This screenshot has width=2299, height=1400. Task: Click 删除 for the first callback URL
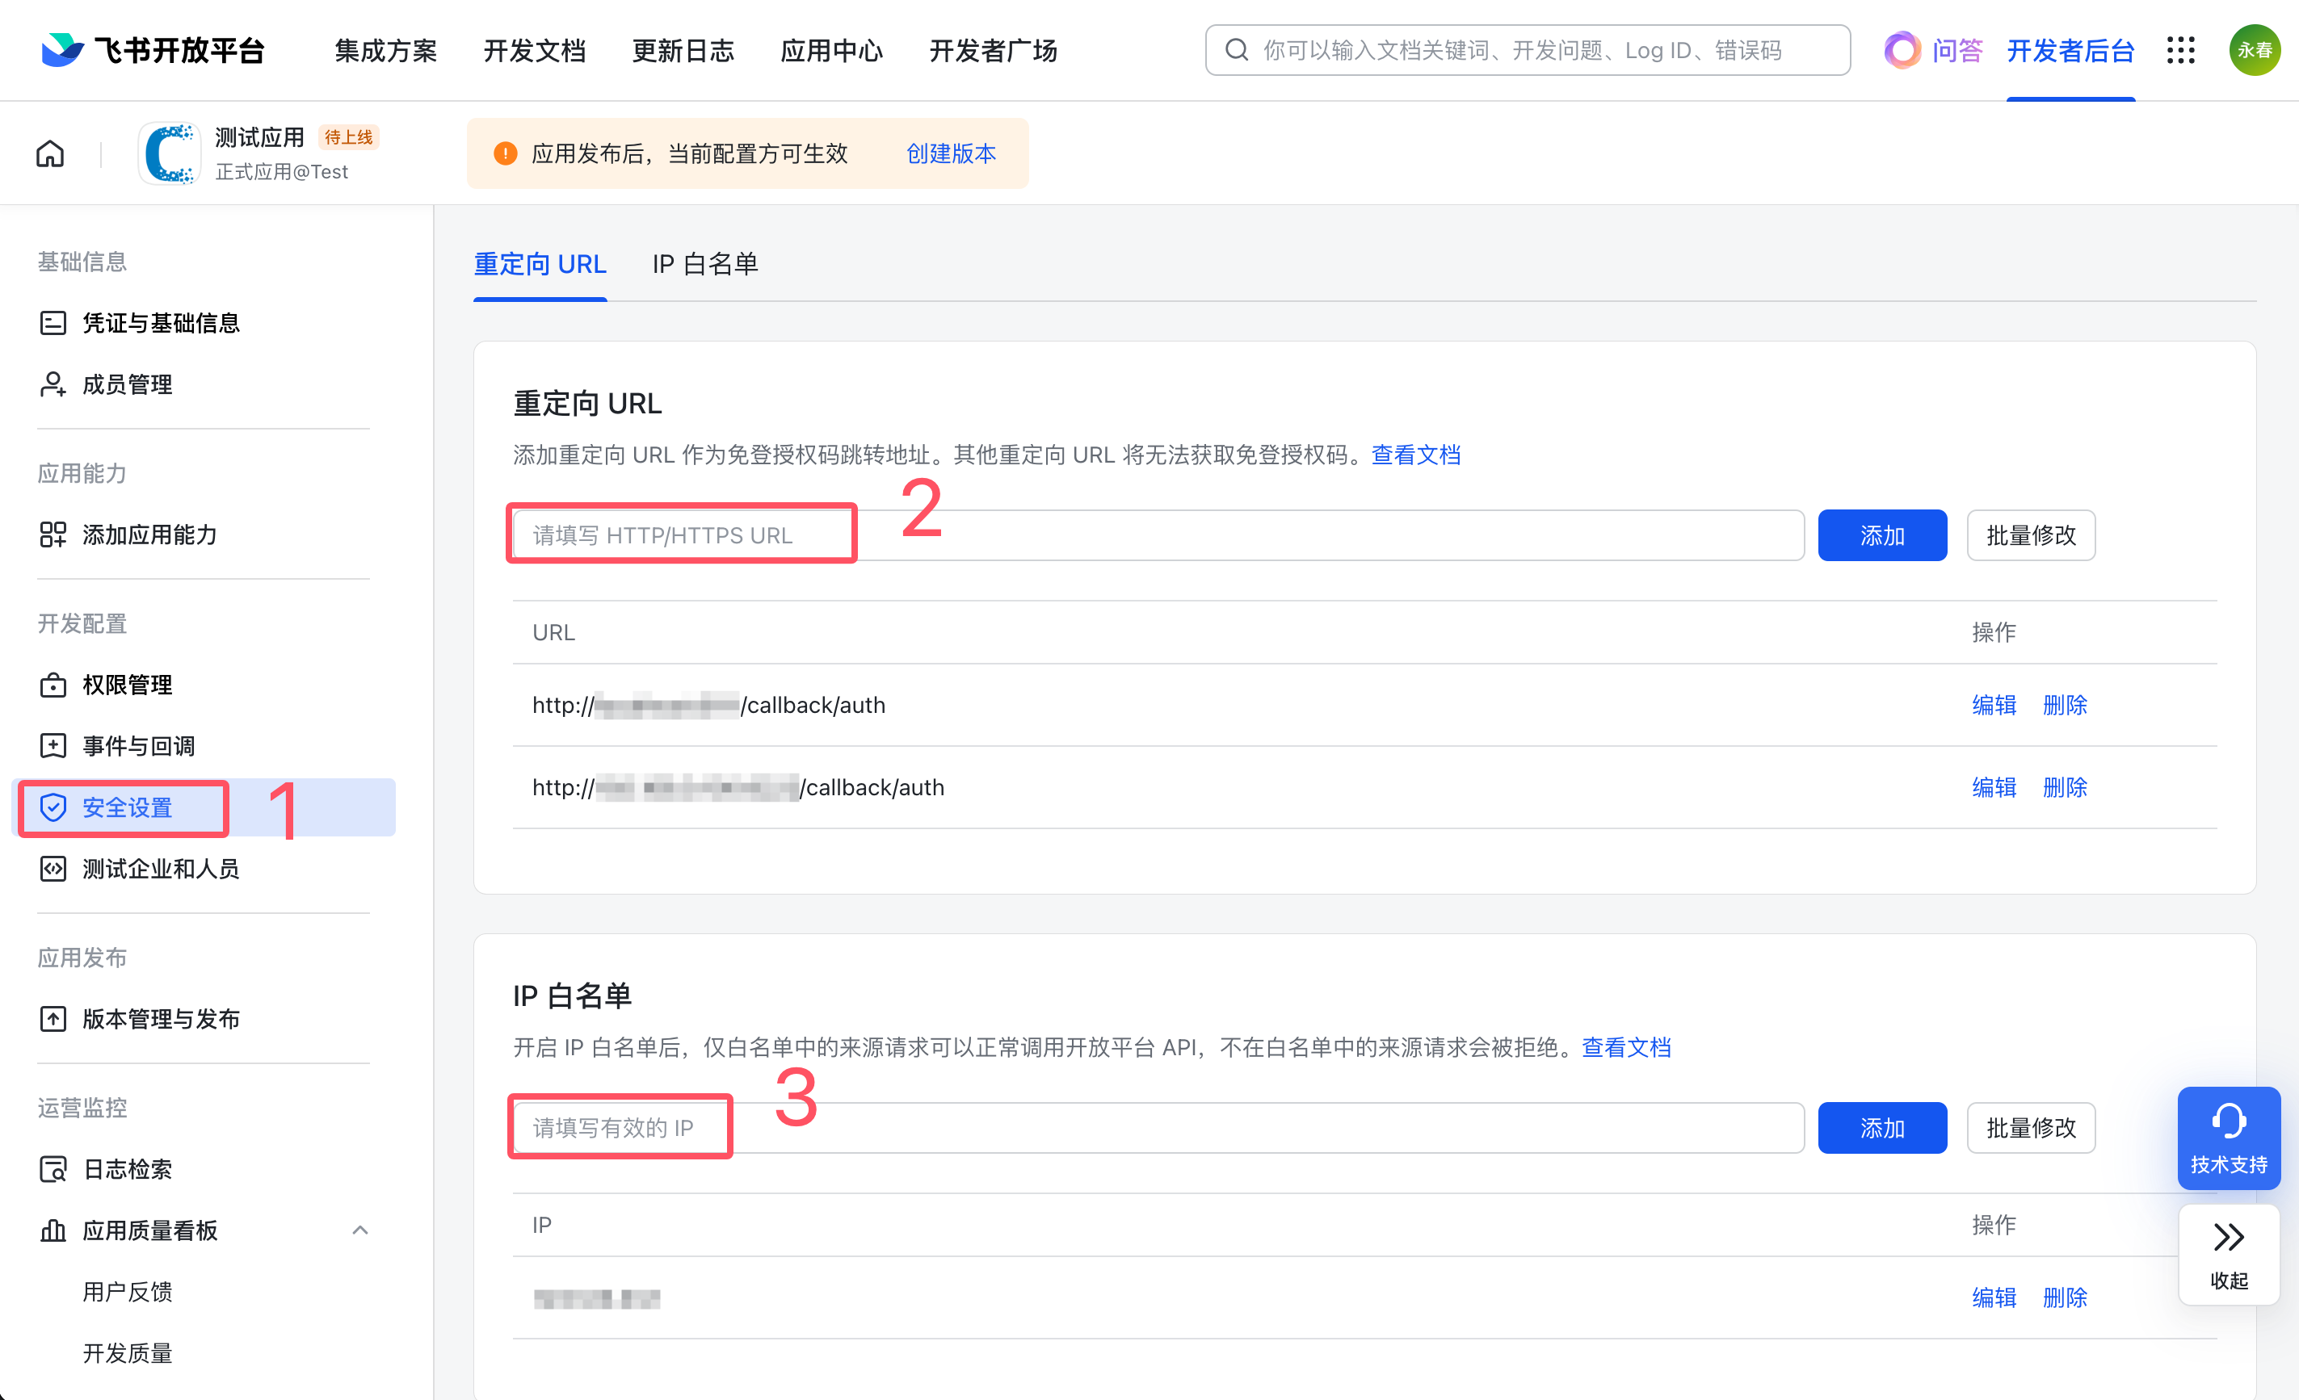click(2064, 705)
